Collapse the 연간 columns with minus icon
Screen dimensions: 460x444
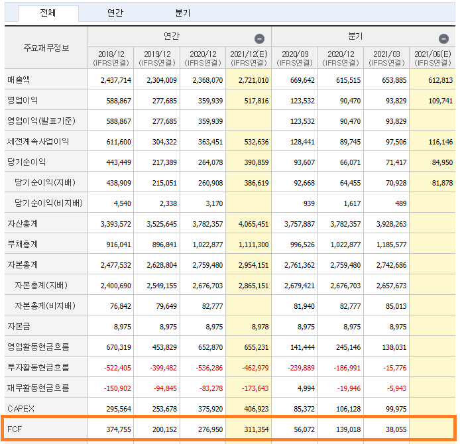pos(259,38)
